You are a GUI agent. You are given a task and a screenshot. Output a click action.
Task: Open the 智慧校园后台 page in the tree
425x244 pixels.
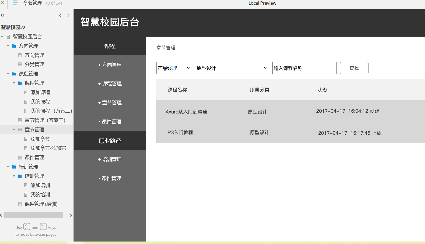click(x=28, y=37)
